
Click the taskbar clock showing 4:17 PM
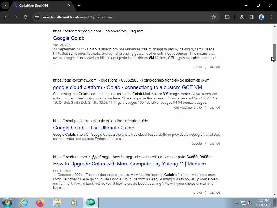point(263,203)
